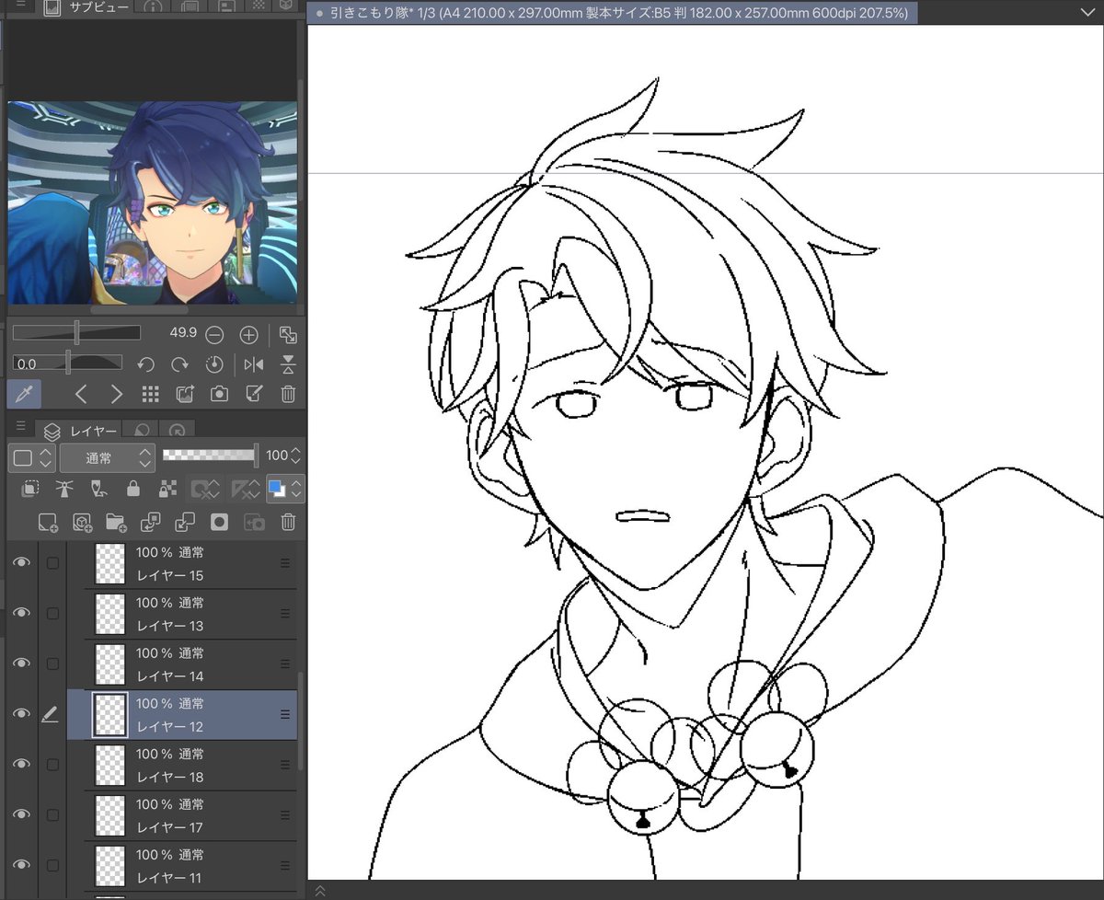The height and width of the screenshot is (900, 1104).
Task: Click the Sub View note-with-pencil icon
Action: (254, 394)
